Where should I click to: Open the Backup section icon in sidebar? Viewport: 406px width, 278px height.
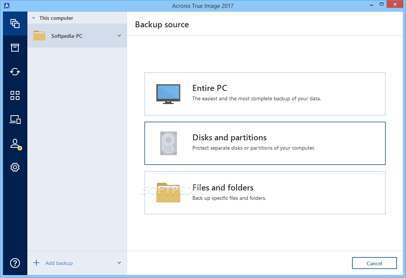point(15,24)
